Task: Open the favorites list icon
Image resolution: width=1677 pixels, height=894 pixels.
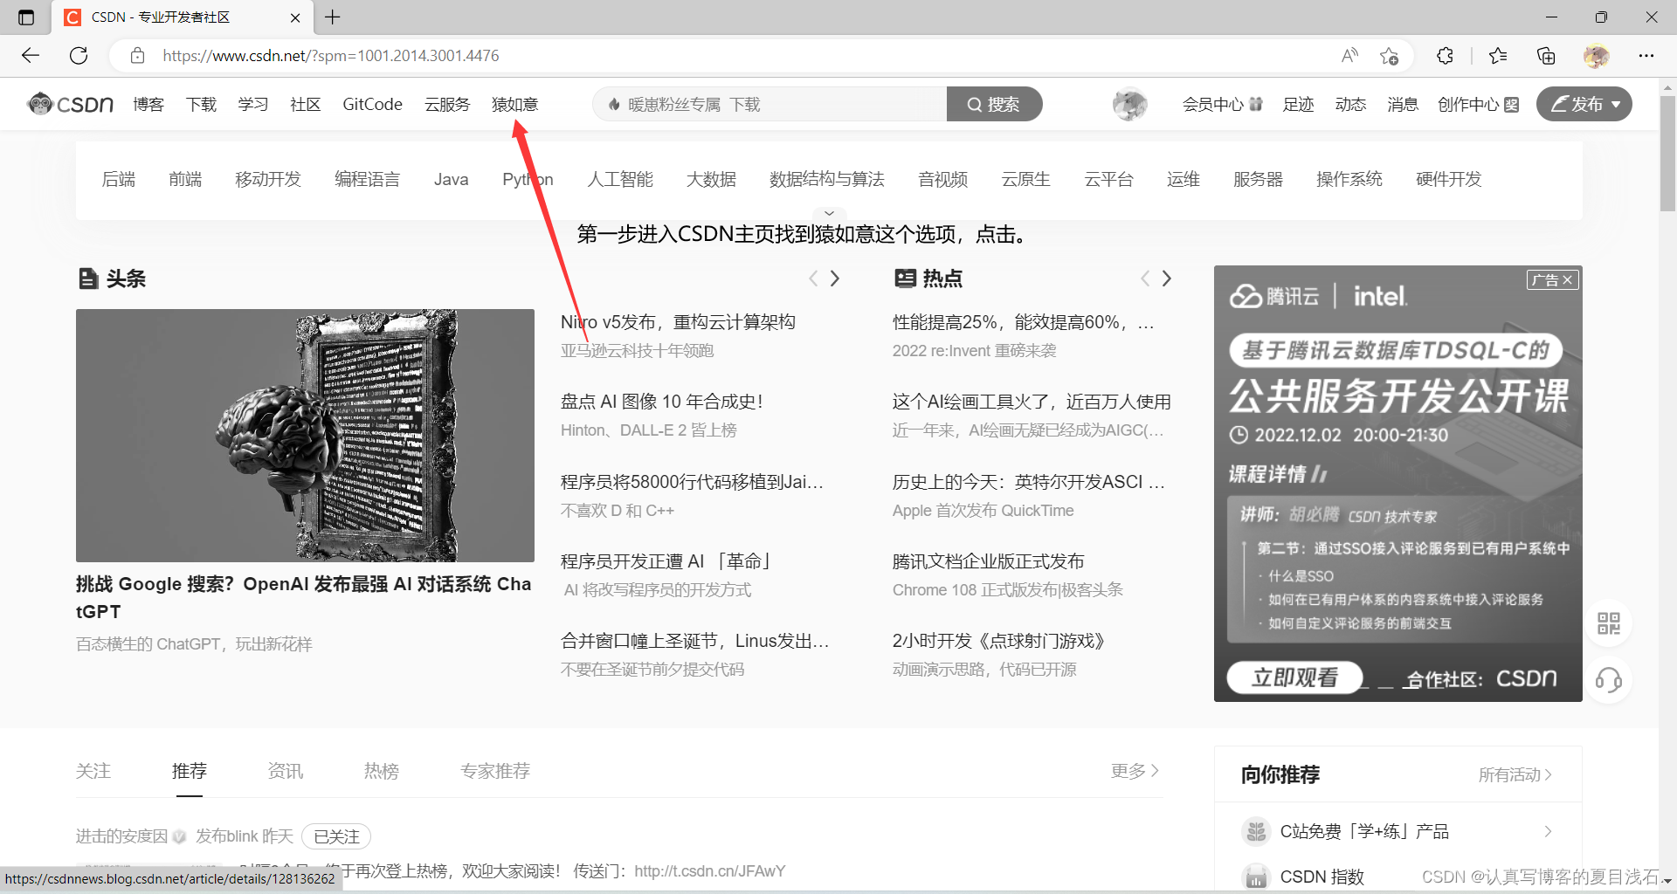Action: coord(1498,56)
